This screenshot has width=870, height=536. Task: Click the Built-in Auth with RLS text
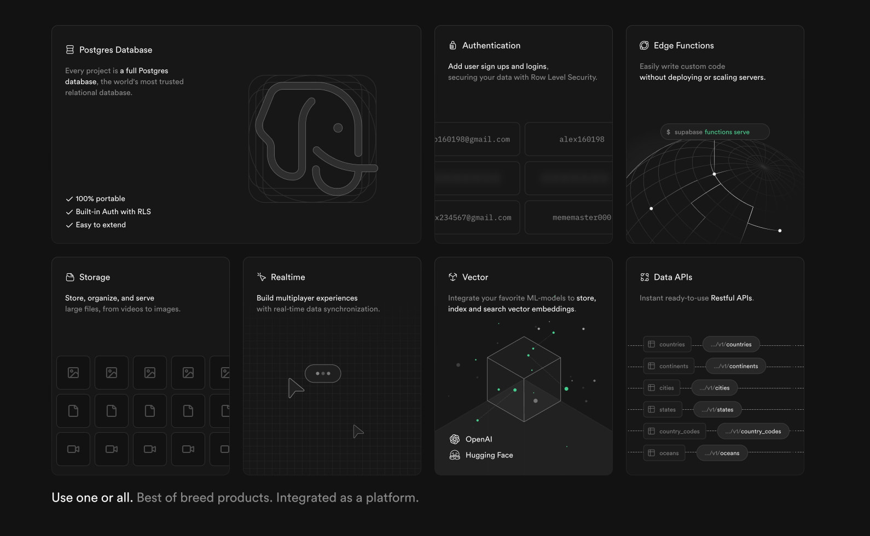point(113,212)
